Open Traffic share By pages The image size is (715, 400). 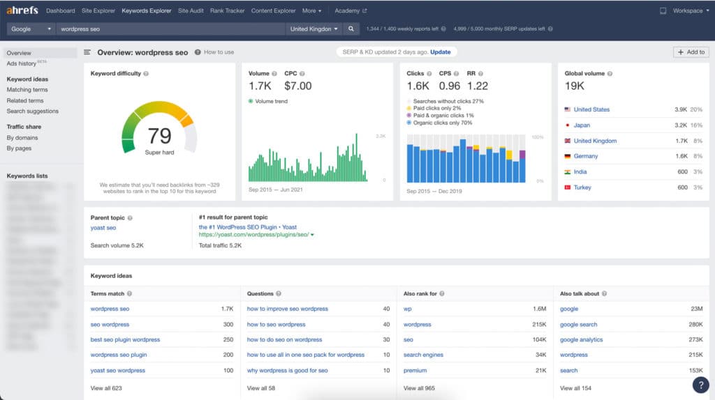coord(19,148)
